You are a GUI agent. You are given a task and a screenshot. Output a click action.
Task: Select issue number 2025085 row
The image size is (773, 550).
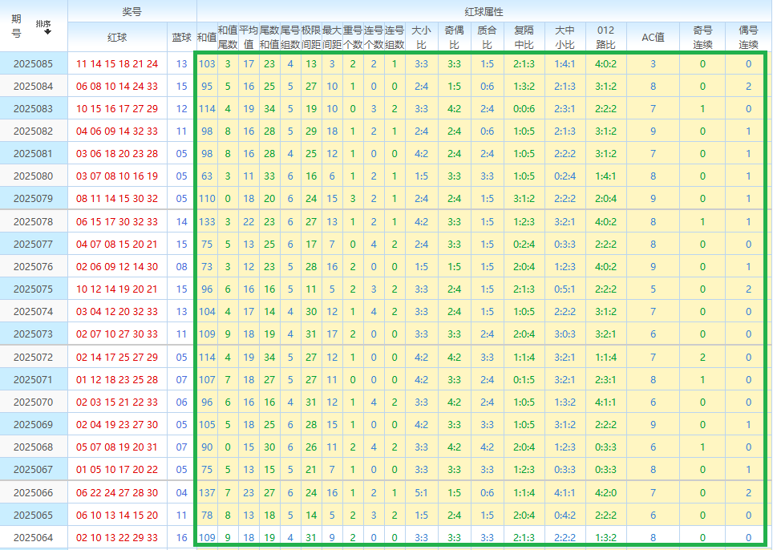click(34, 63)
